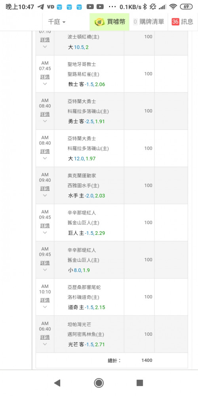Tap the Android recent apps square

[x=140, y=383]
